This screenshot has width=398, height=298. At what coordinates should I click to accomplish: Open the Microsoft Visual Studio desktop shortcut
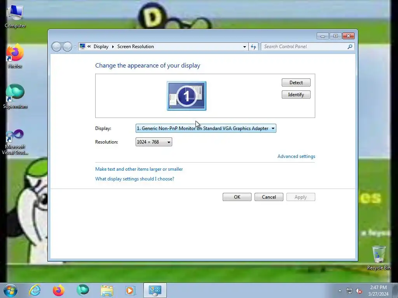point(15,142)
